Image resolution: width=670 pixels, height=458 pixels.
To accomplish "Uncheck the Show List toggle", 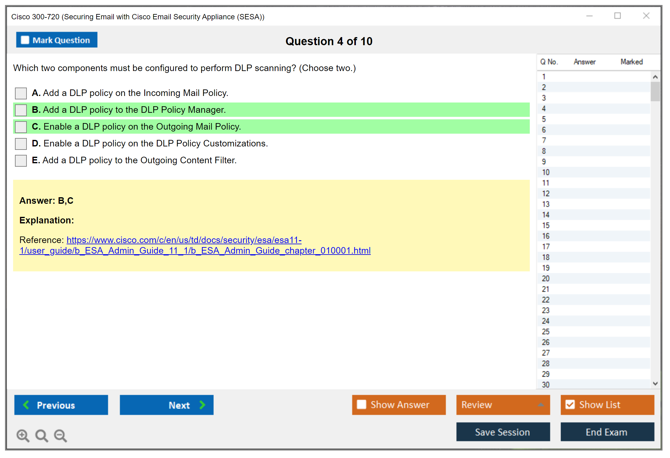I will [570, 404].
